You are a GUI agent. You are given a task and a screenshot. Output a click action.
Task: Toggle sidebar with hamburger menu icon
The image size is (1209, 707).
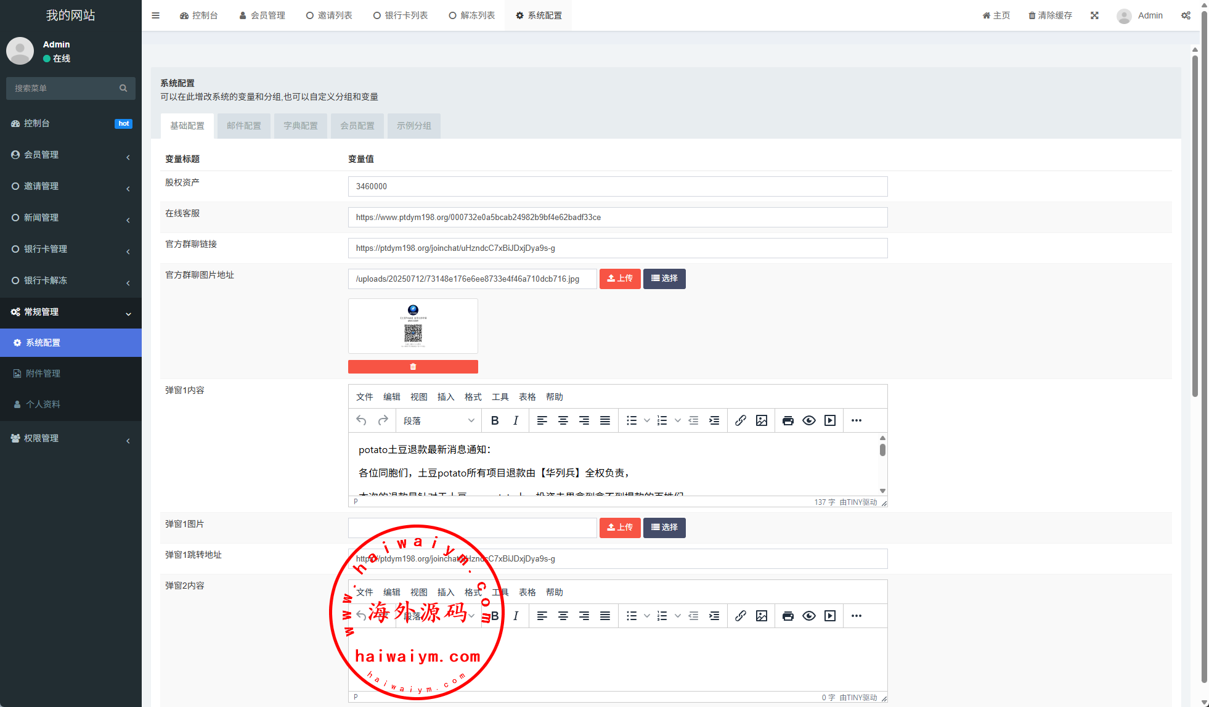coord(155,15)
